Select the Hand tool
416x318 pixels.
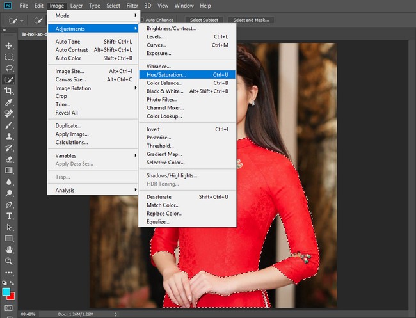click(9, 250)
